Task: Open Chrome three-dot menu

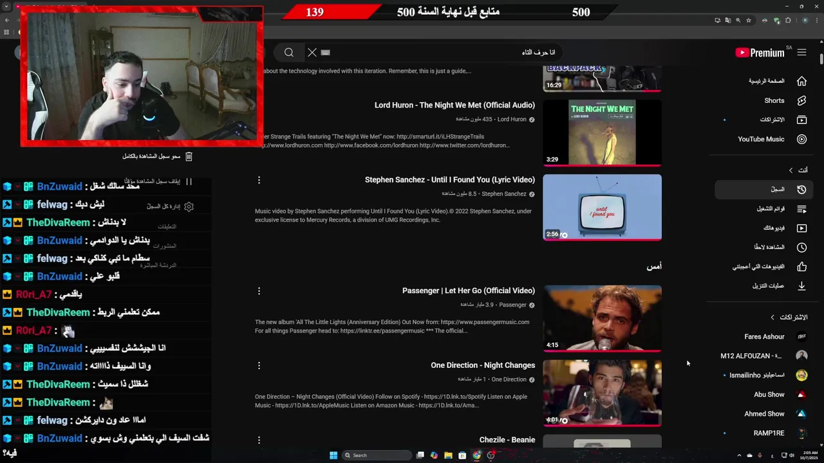Action: (x=818, y=21)
